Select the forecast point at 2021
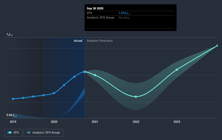This screenshot has height=140, width=222. (95, 75)
